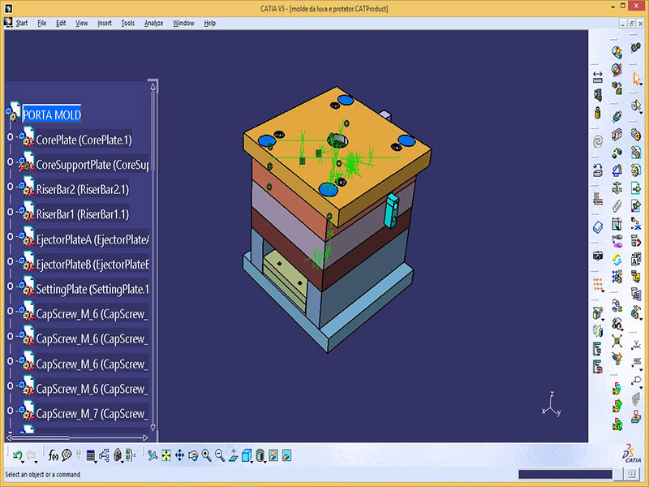This screenshot has width=649, height=487.
Task: Open the Analyze menu
Action: pyautogui.click(x=153, y=24)
